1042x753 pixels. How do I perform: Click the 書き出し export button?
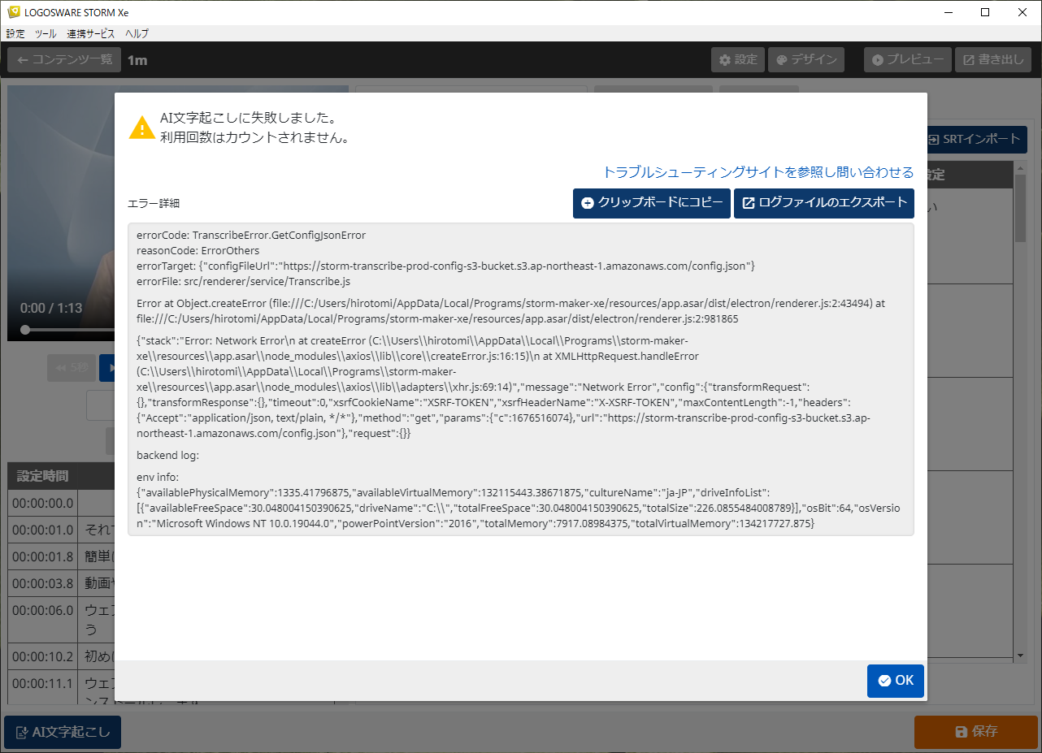pyautogui.click(x=993, y=60)
